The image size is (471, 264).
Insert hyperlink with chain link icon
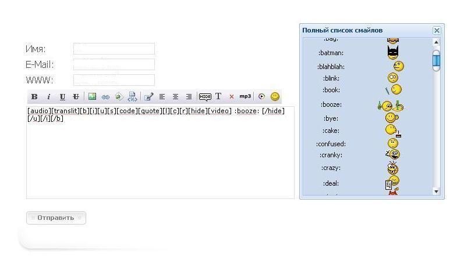pos(105,97)
